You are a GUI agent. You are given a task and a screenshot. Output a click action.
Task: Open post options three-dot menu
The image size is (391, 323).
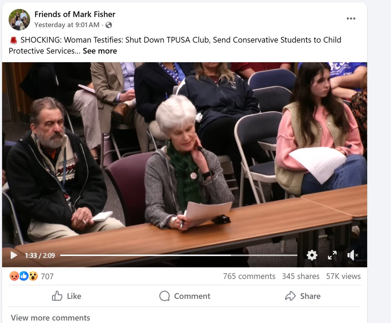tap(351, 19)
